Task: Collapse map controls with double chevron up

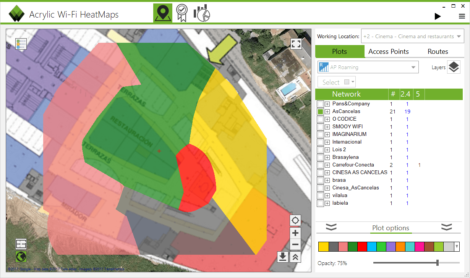Action: click(295, 257)
